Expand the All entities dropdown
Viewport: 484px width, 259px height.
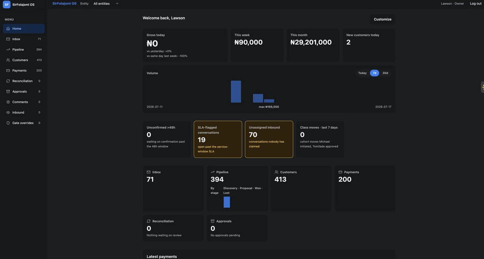[106, 4]
